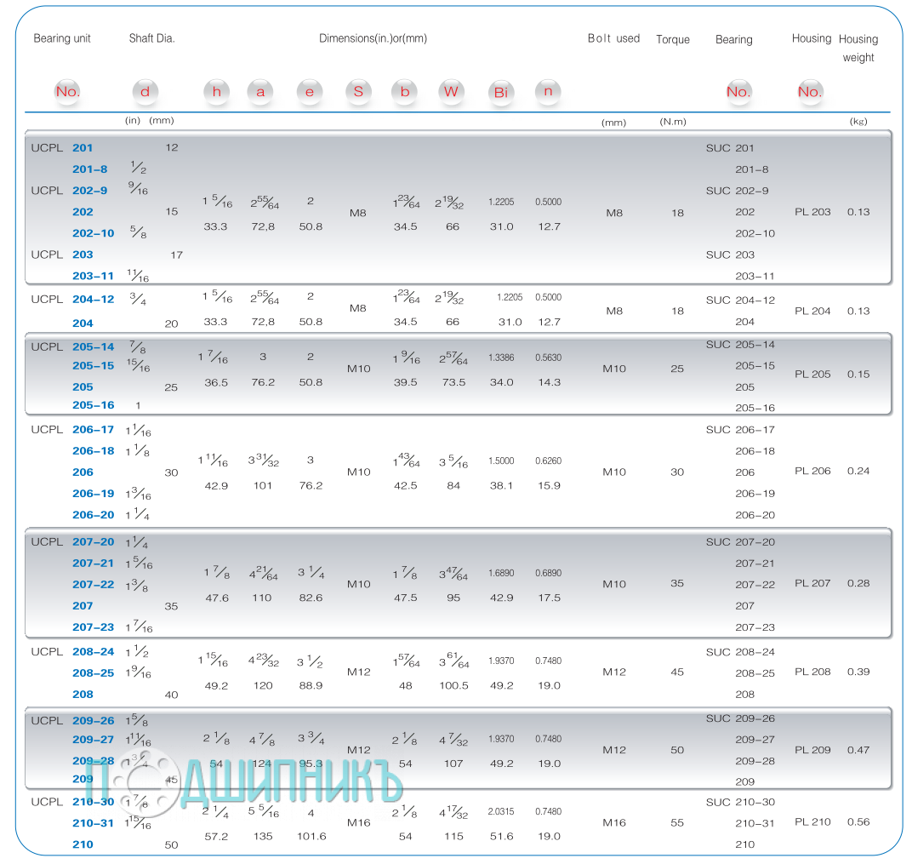This screenshot has width=912, height=864.
Task: Click the 'Shaft Dia.' column heading
Action: pos(151,38)
